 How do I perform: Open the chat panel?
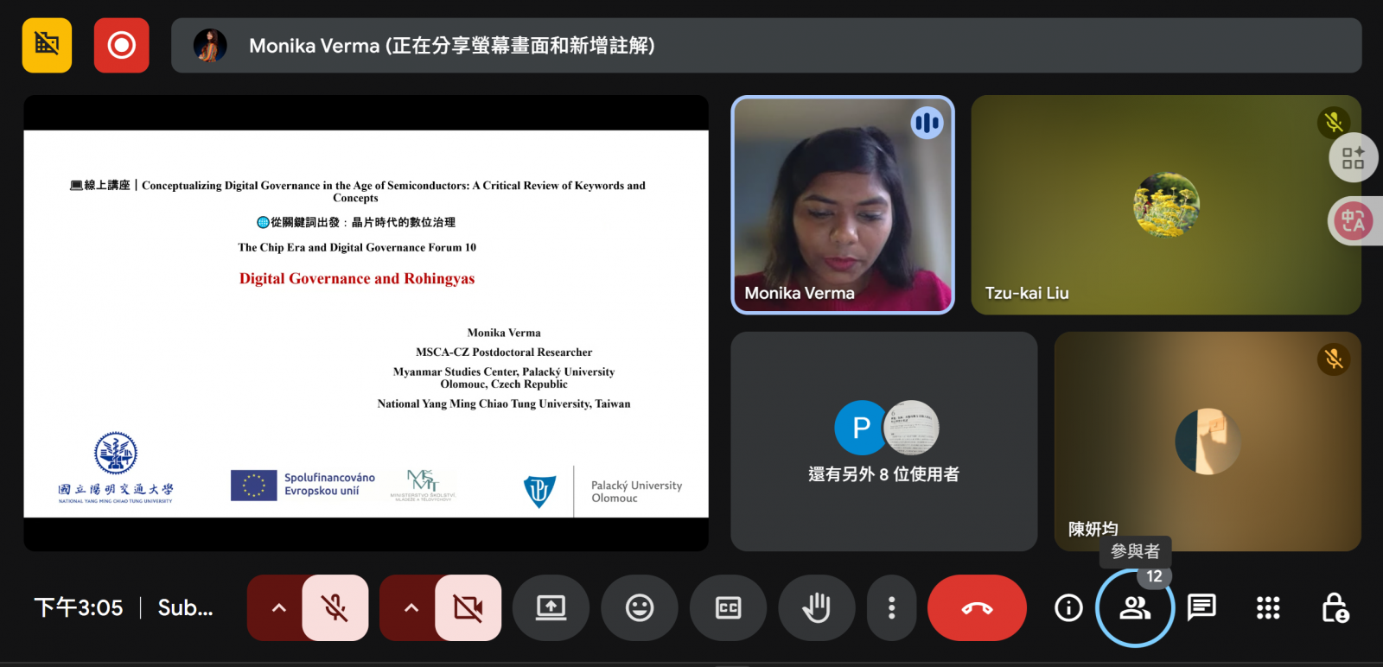[x=1201, y=608]
